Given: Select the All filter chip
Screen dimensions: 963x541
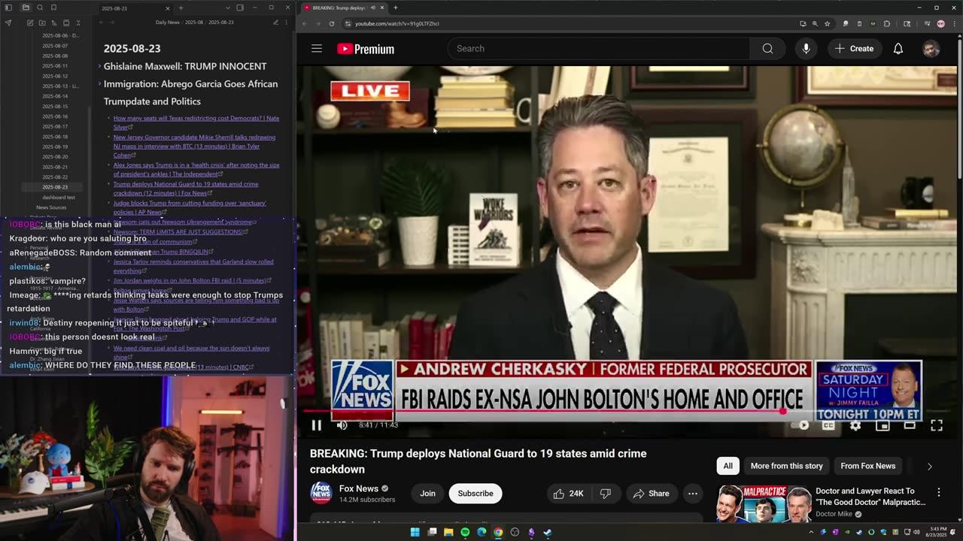Looking at the screenshot, I should 728,466.
